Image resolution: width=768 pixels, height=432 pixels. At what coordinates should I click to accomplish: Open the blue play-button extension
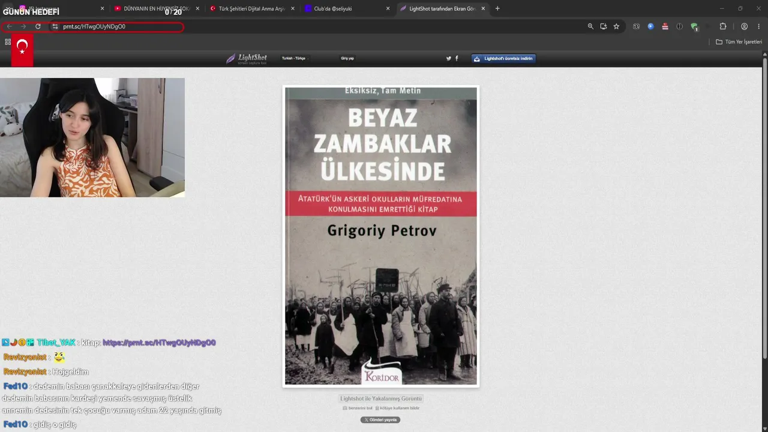tap(650, 26)
